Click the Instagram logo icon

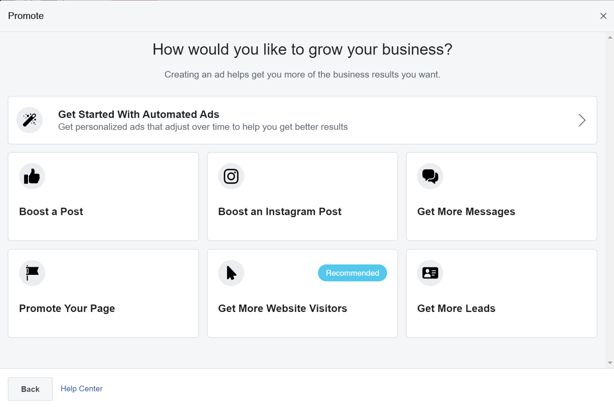[231, 176]
